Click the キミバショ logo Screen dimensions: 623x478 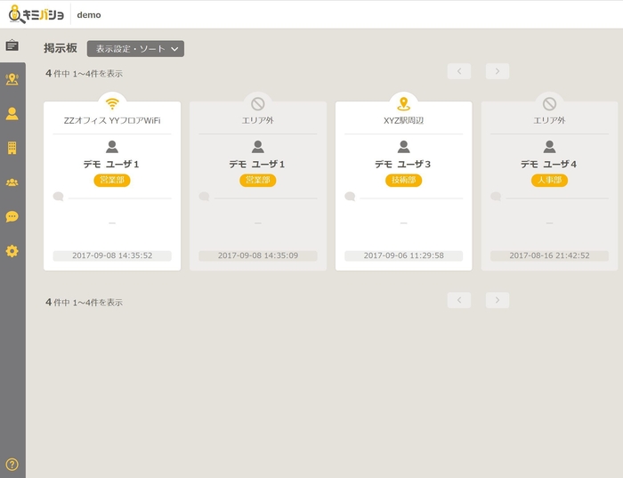pos(36,14)
